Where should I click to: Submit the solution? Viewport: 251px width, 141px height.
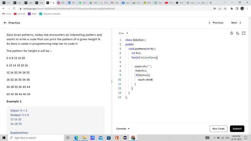(x=237, y=129)
